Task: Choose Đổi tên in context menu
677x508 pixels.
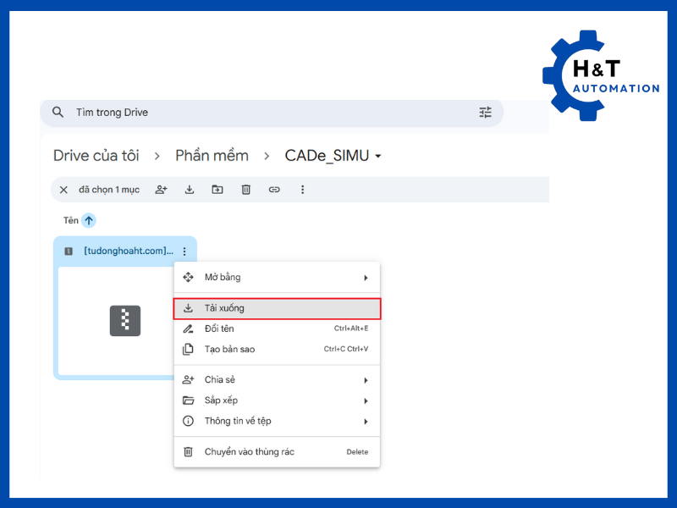Action: (x=277, y=329)
